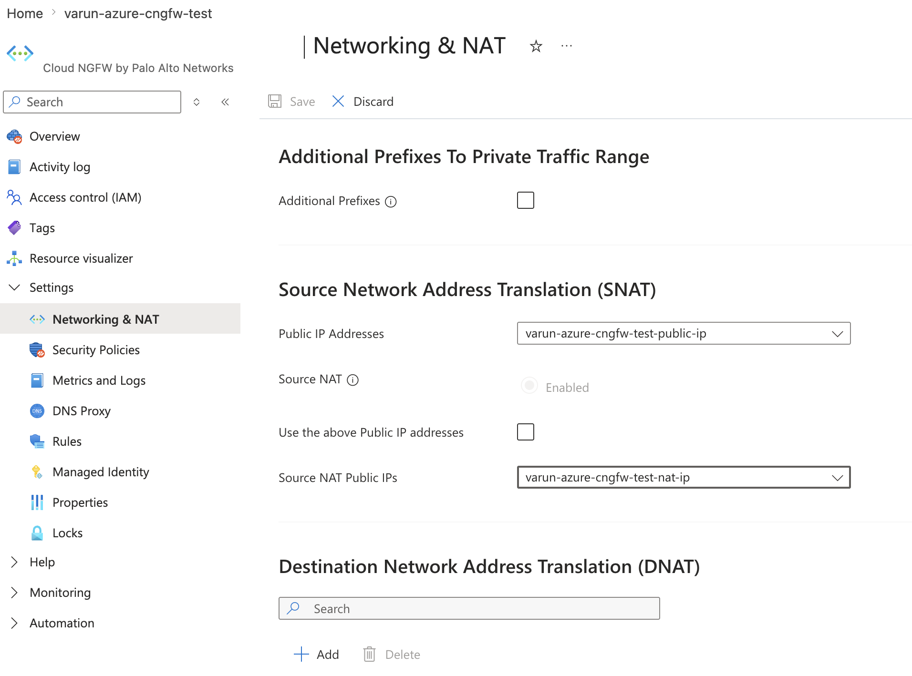Click the Home breadcrumb link
Screen dimensions: 912x676
pos(25,13)
